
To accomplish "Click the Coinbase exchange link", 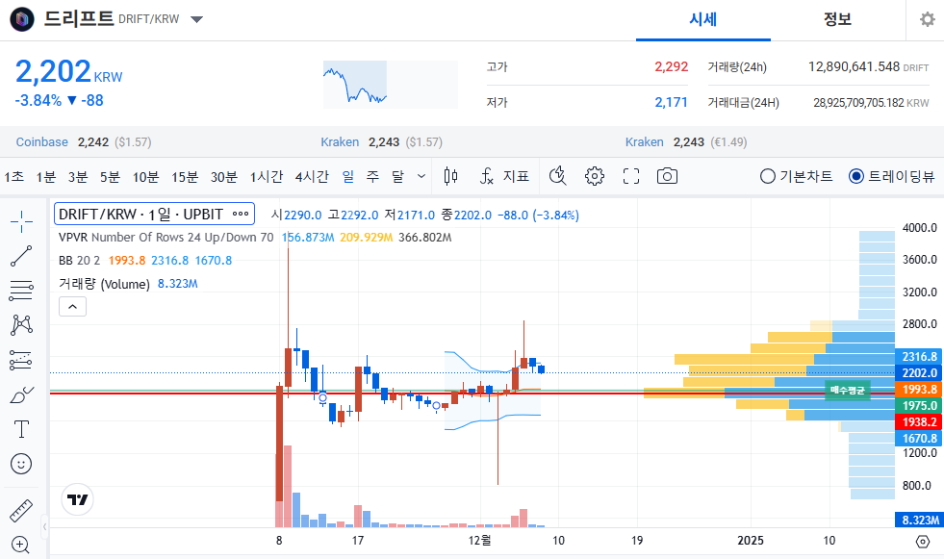I will (x=42, y=142).
